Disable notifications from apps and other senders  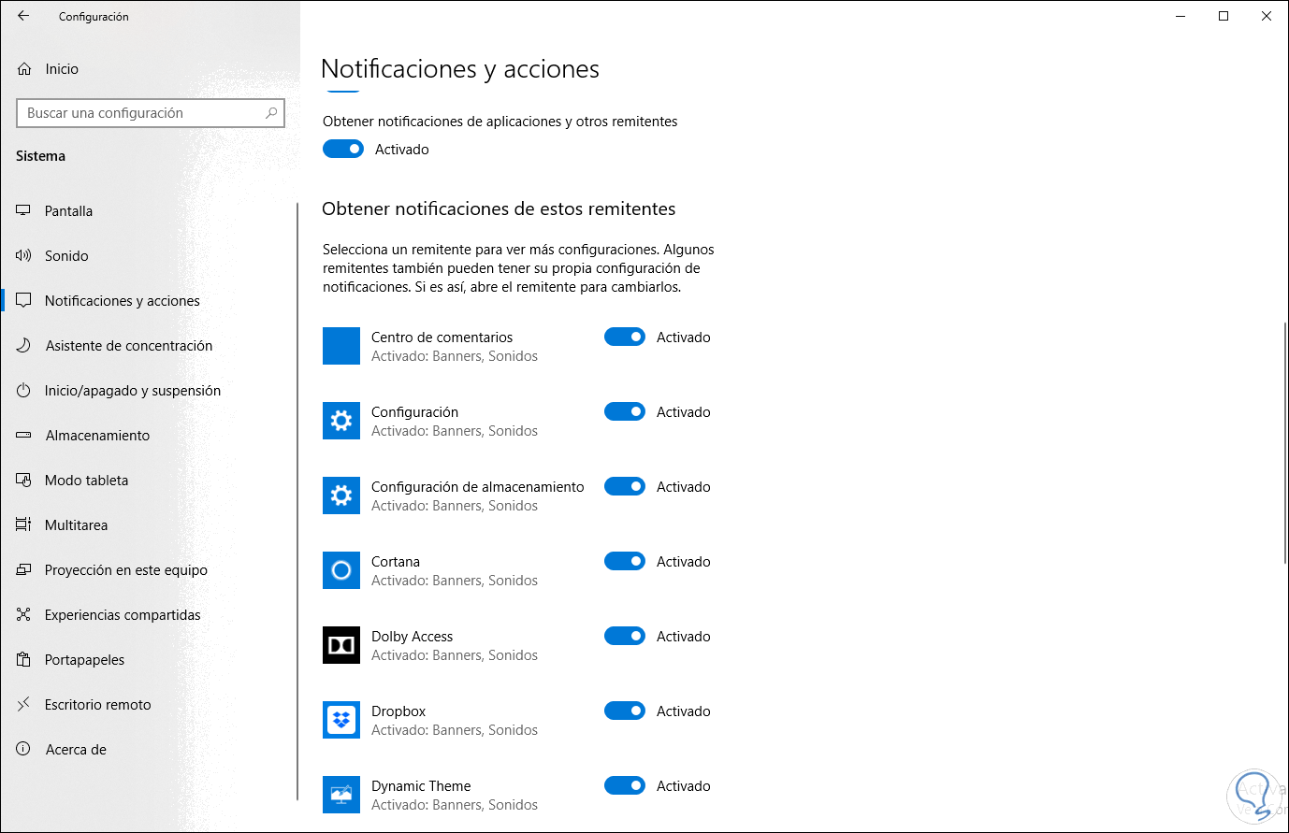343,149
